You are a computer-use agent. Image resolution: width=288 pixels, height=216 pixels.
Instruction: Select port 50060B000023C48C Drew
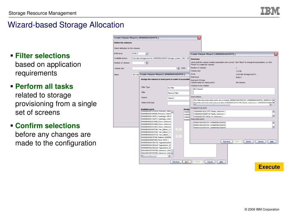(x=156, y=127)
